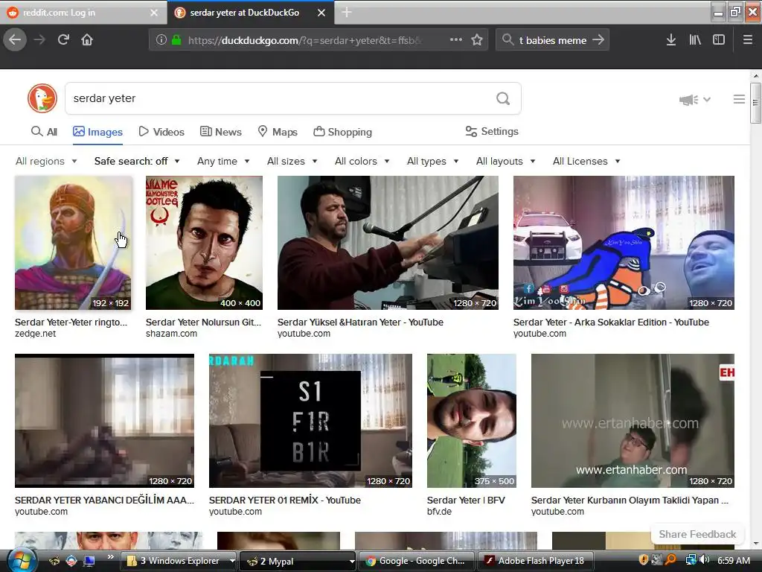Close the serdar yeter DuckDuckGo tab
This screenshot has height=572, width=762.
[x=321, y=13]
